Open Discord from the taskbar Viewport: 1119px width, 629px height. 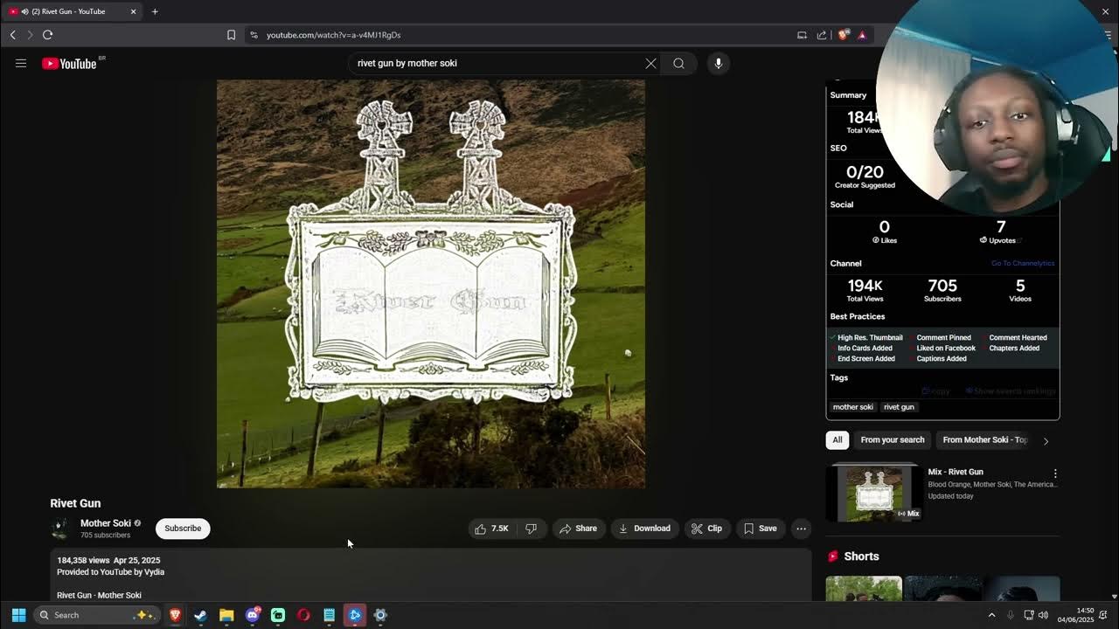point(253,615)
